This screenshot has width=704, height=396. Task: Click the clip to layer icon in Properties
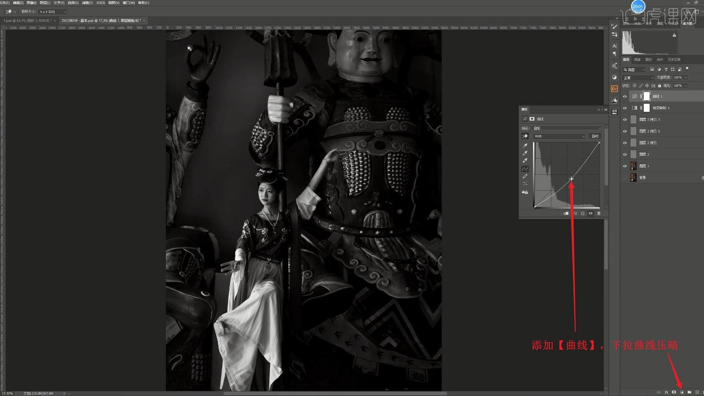pos(566,213)
